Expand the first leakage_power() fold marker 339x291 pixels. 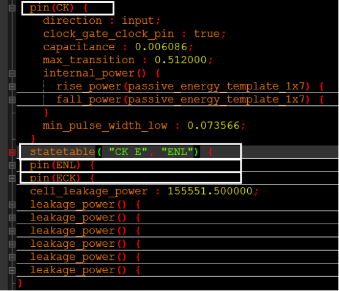point(12,205)
